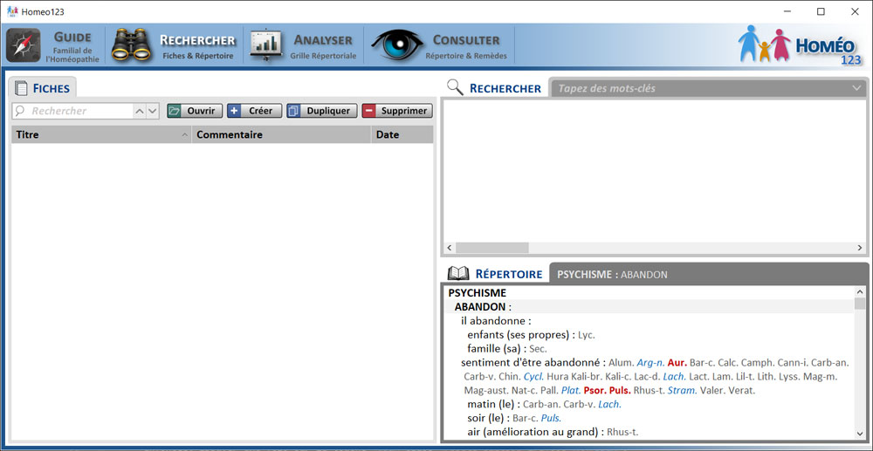873x451 pixels.
Task: Click the Dupliquer button
Action: 322,111
